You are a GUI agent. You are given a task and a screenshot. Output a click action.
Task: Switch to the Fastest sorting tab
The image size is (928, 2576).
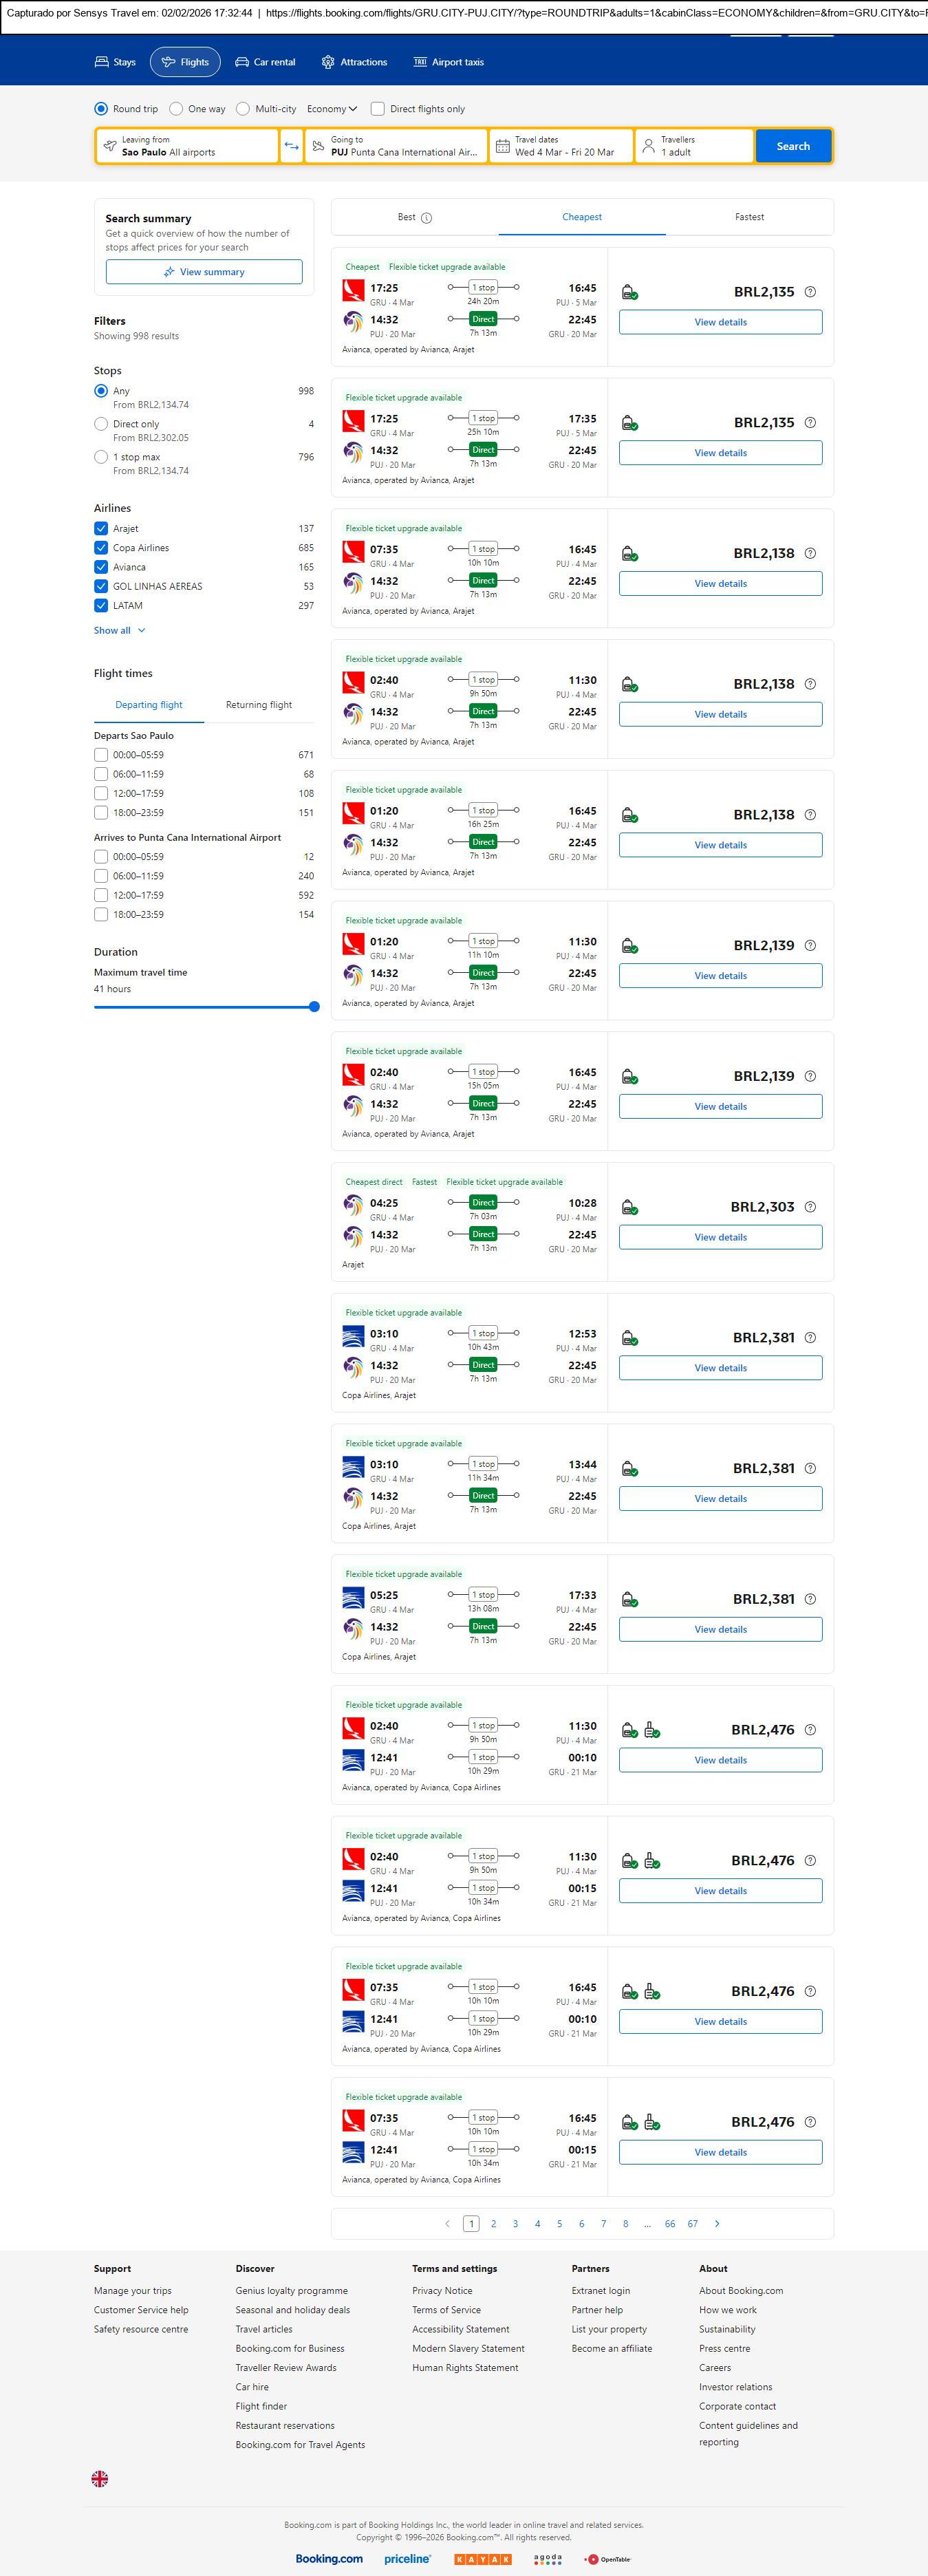(749, 217)
